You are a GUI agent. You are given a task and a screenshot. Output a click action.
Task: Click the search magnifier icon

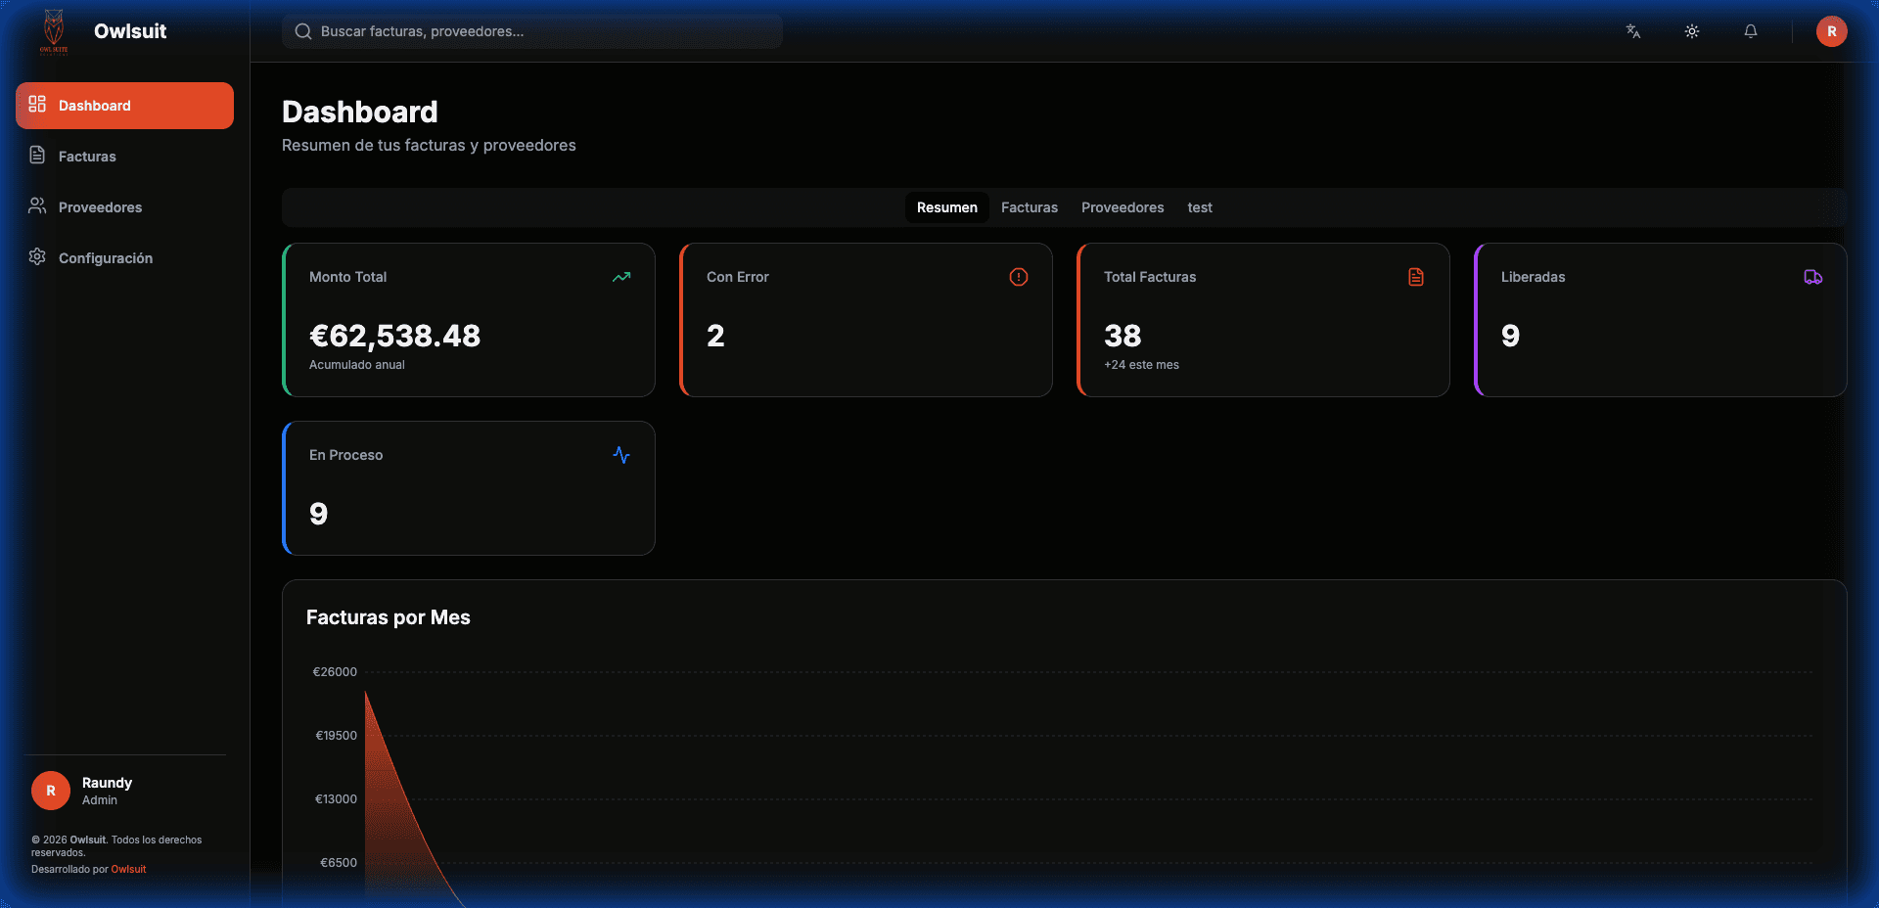(x=303, y=31)
